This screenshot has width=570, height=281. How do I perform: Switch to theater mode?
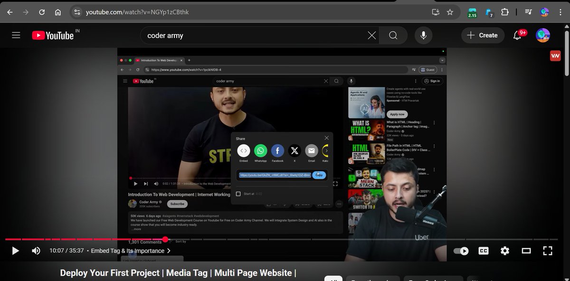[x=526, y=251]
